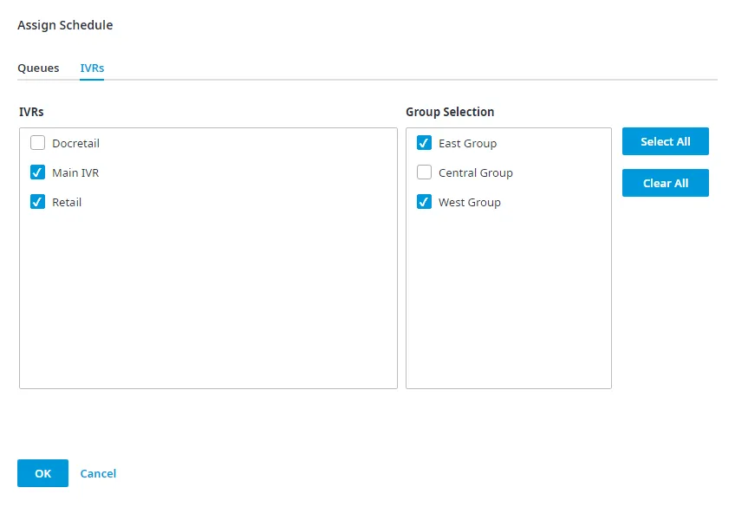
Task: Uncheck the West Group checkbox
Action: (424, 202)
